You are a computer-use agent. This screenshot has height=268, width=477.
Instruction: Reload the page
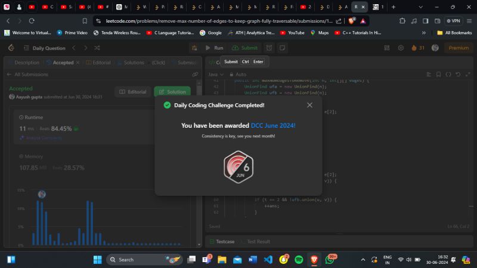[32, 21]
